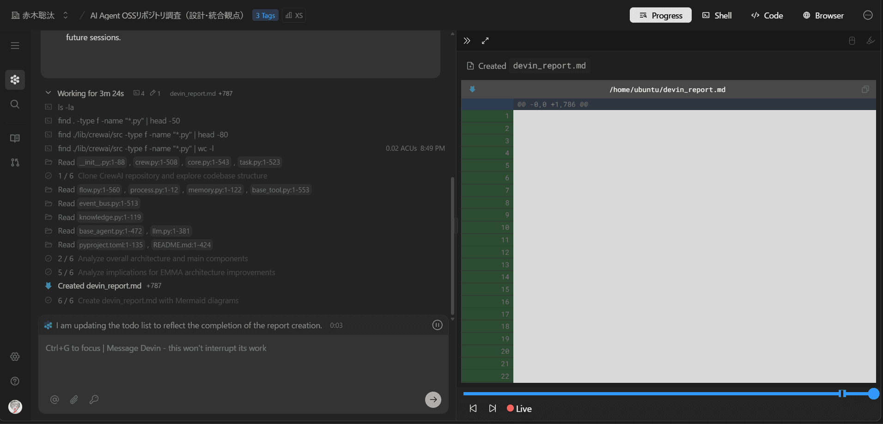The image size is (883, 424).
Task: Click the 3 Tags button
Action: point(265,15)
